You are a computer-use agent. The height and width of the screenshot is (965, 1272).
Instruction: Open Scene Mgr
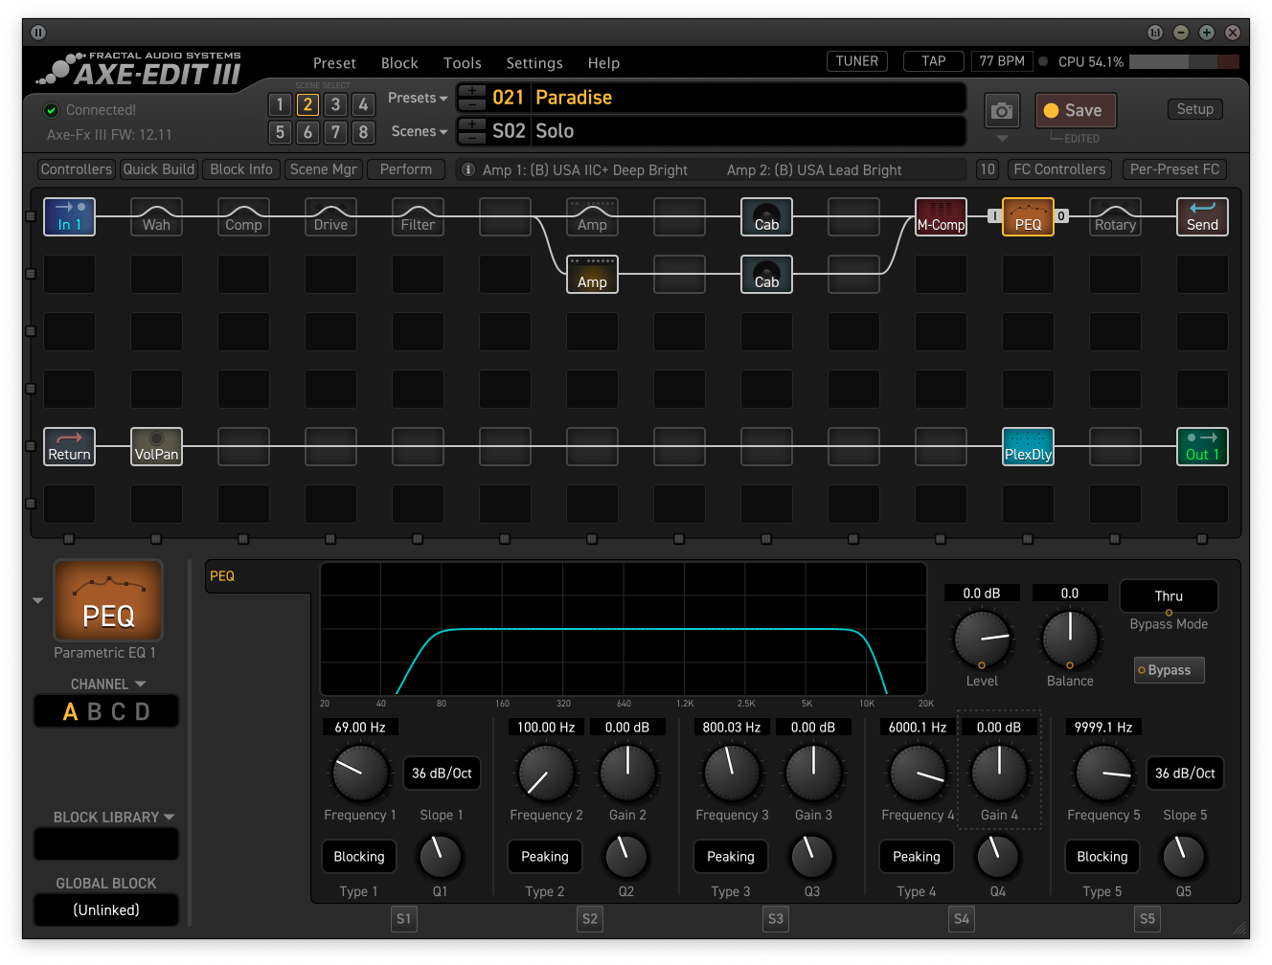324,169
